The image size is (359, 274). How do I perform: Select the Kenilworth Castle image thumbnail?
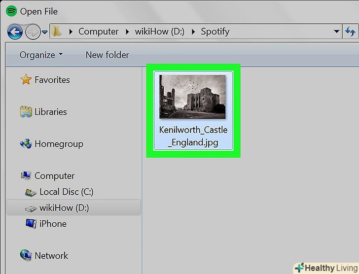192,97
